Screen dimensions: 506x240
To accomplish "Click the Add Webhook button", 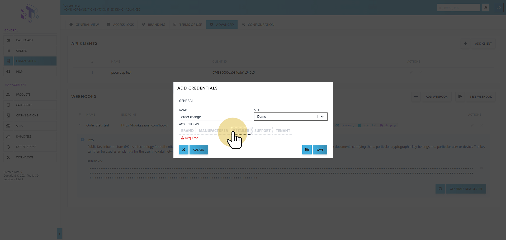I will pyautogui.click(x=437, y=97).
